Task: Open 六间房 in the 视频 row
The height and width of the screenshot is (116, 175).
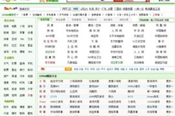Action: pyautogui.click(x=112, y=91)
